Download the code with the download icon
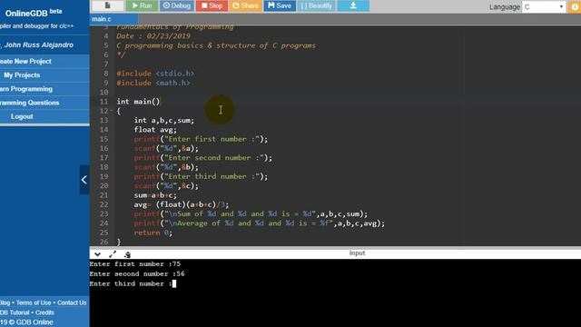The image size is (581, 327). pos(353,5)
